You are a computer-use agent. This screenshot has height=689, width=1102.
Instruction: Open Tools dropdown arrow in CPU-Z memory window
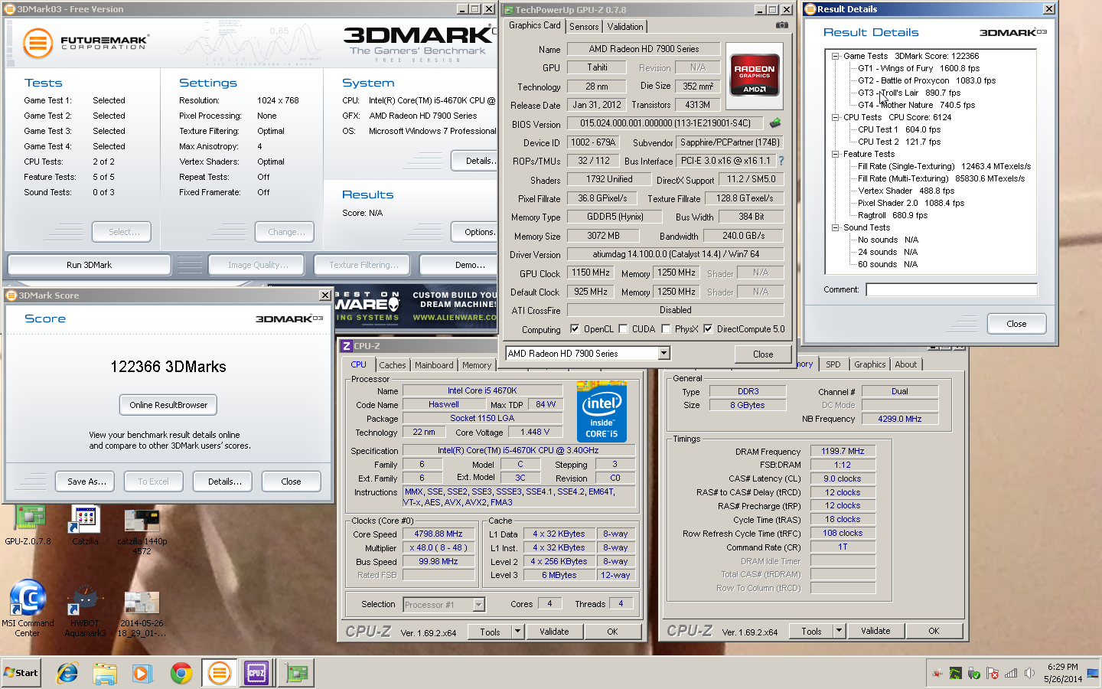coord(839,631)
